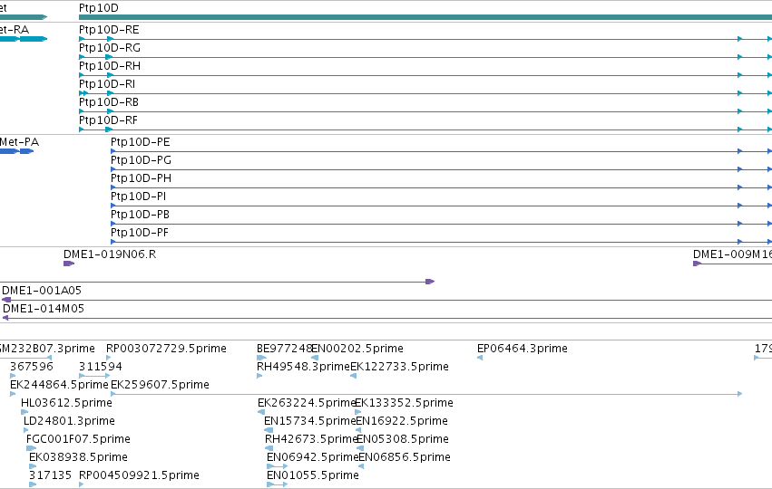Select the Ptp10D-PG protein label
The image size is (772, 489).
pos(141,160)
